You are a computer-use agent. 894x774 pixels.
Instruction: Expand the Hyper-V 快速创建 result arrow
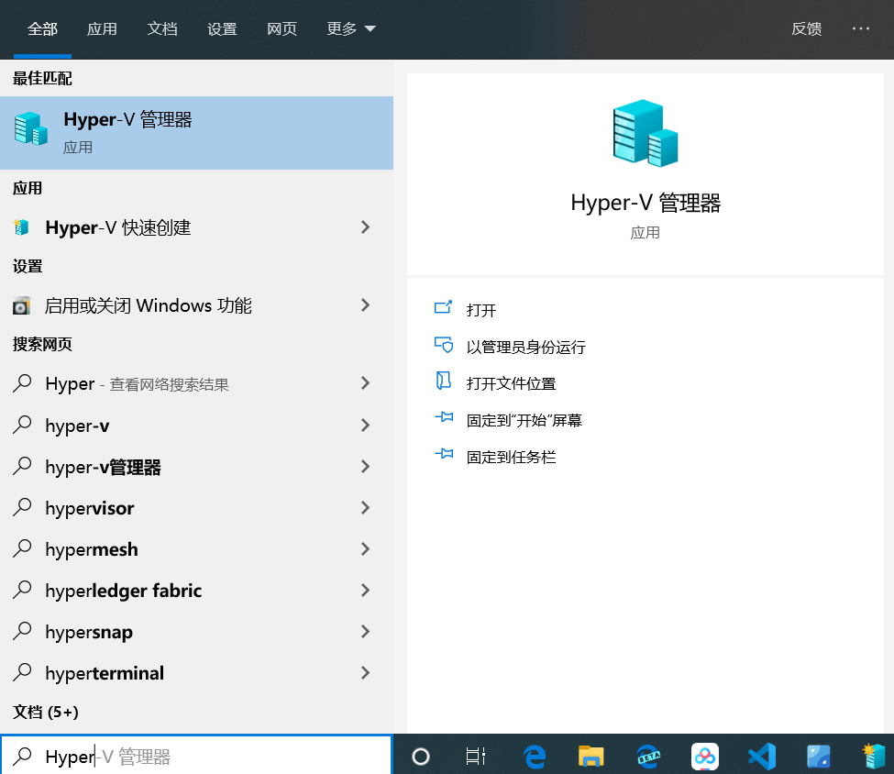pos(366,227)
